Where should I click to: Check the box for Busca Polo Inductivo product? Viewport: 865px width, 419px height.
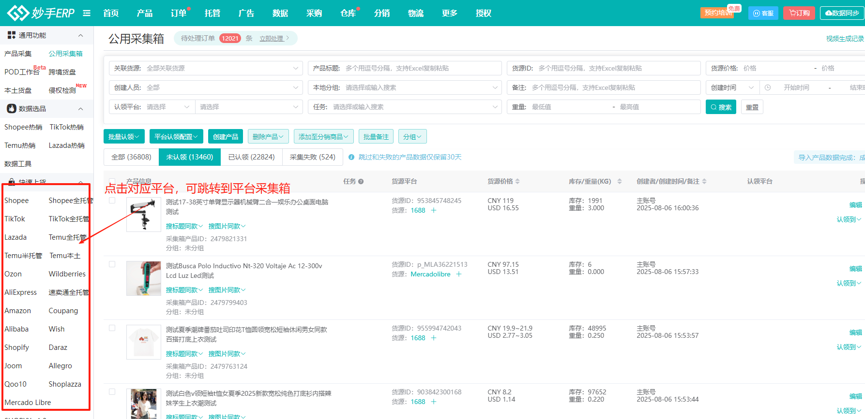click(x=112, y=264)
